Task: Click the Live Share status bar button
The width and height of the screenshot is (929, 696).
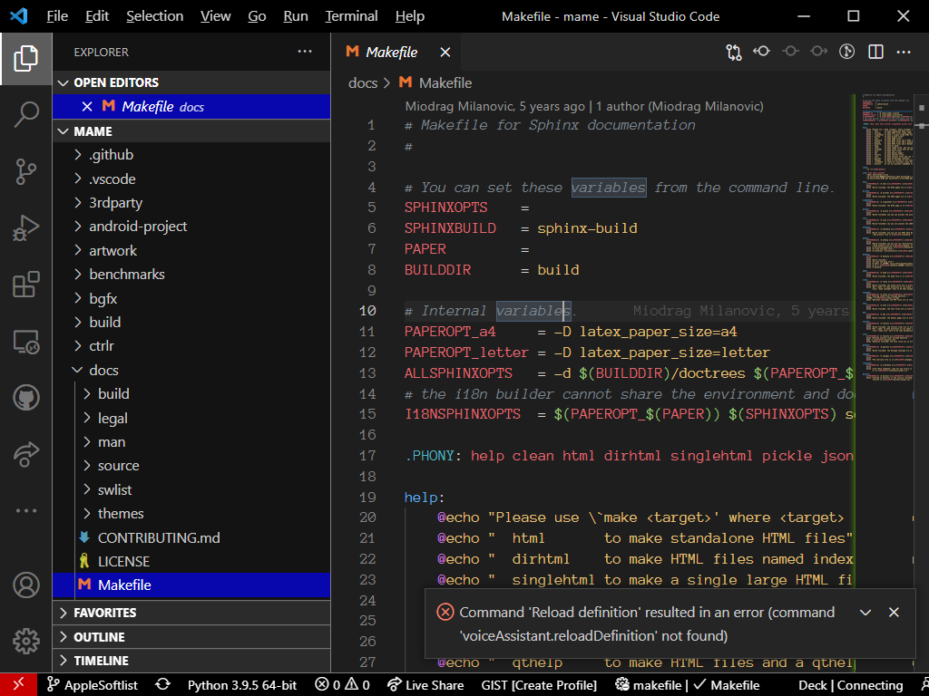Action: 425,685
